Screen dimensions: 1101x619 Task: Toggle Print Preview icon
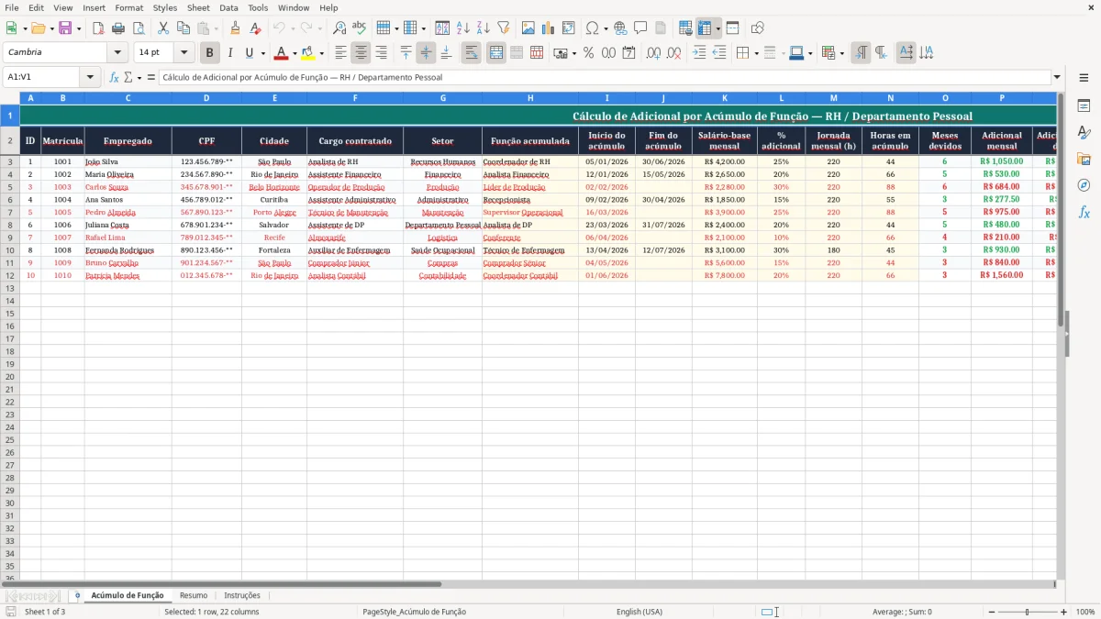pyautogui.click(x=139, y=28)
